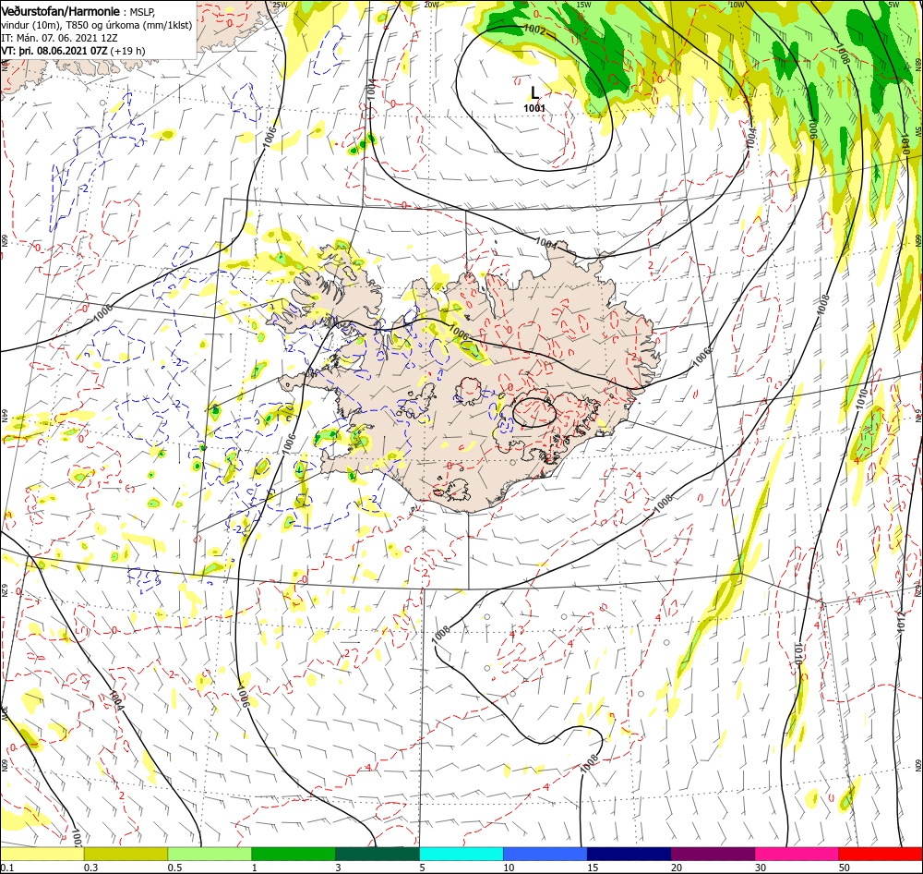Click legend value '0.3'
The height and width of the screenshot is (874, 923).
point(90,868)
